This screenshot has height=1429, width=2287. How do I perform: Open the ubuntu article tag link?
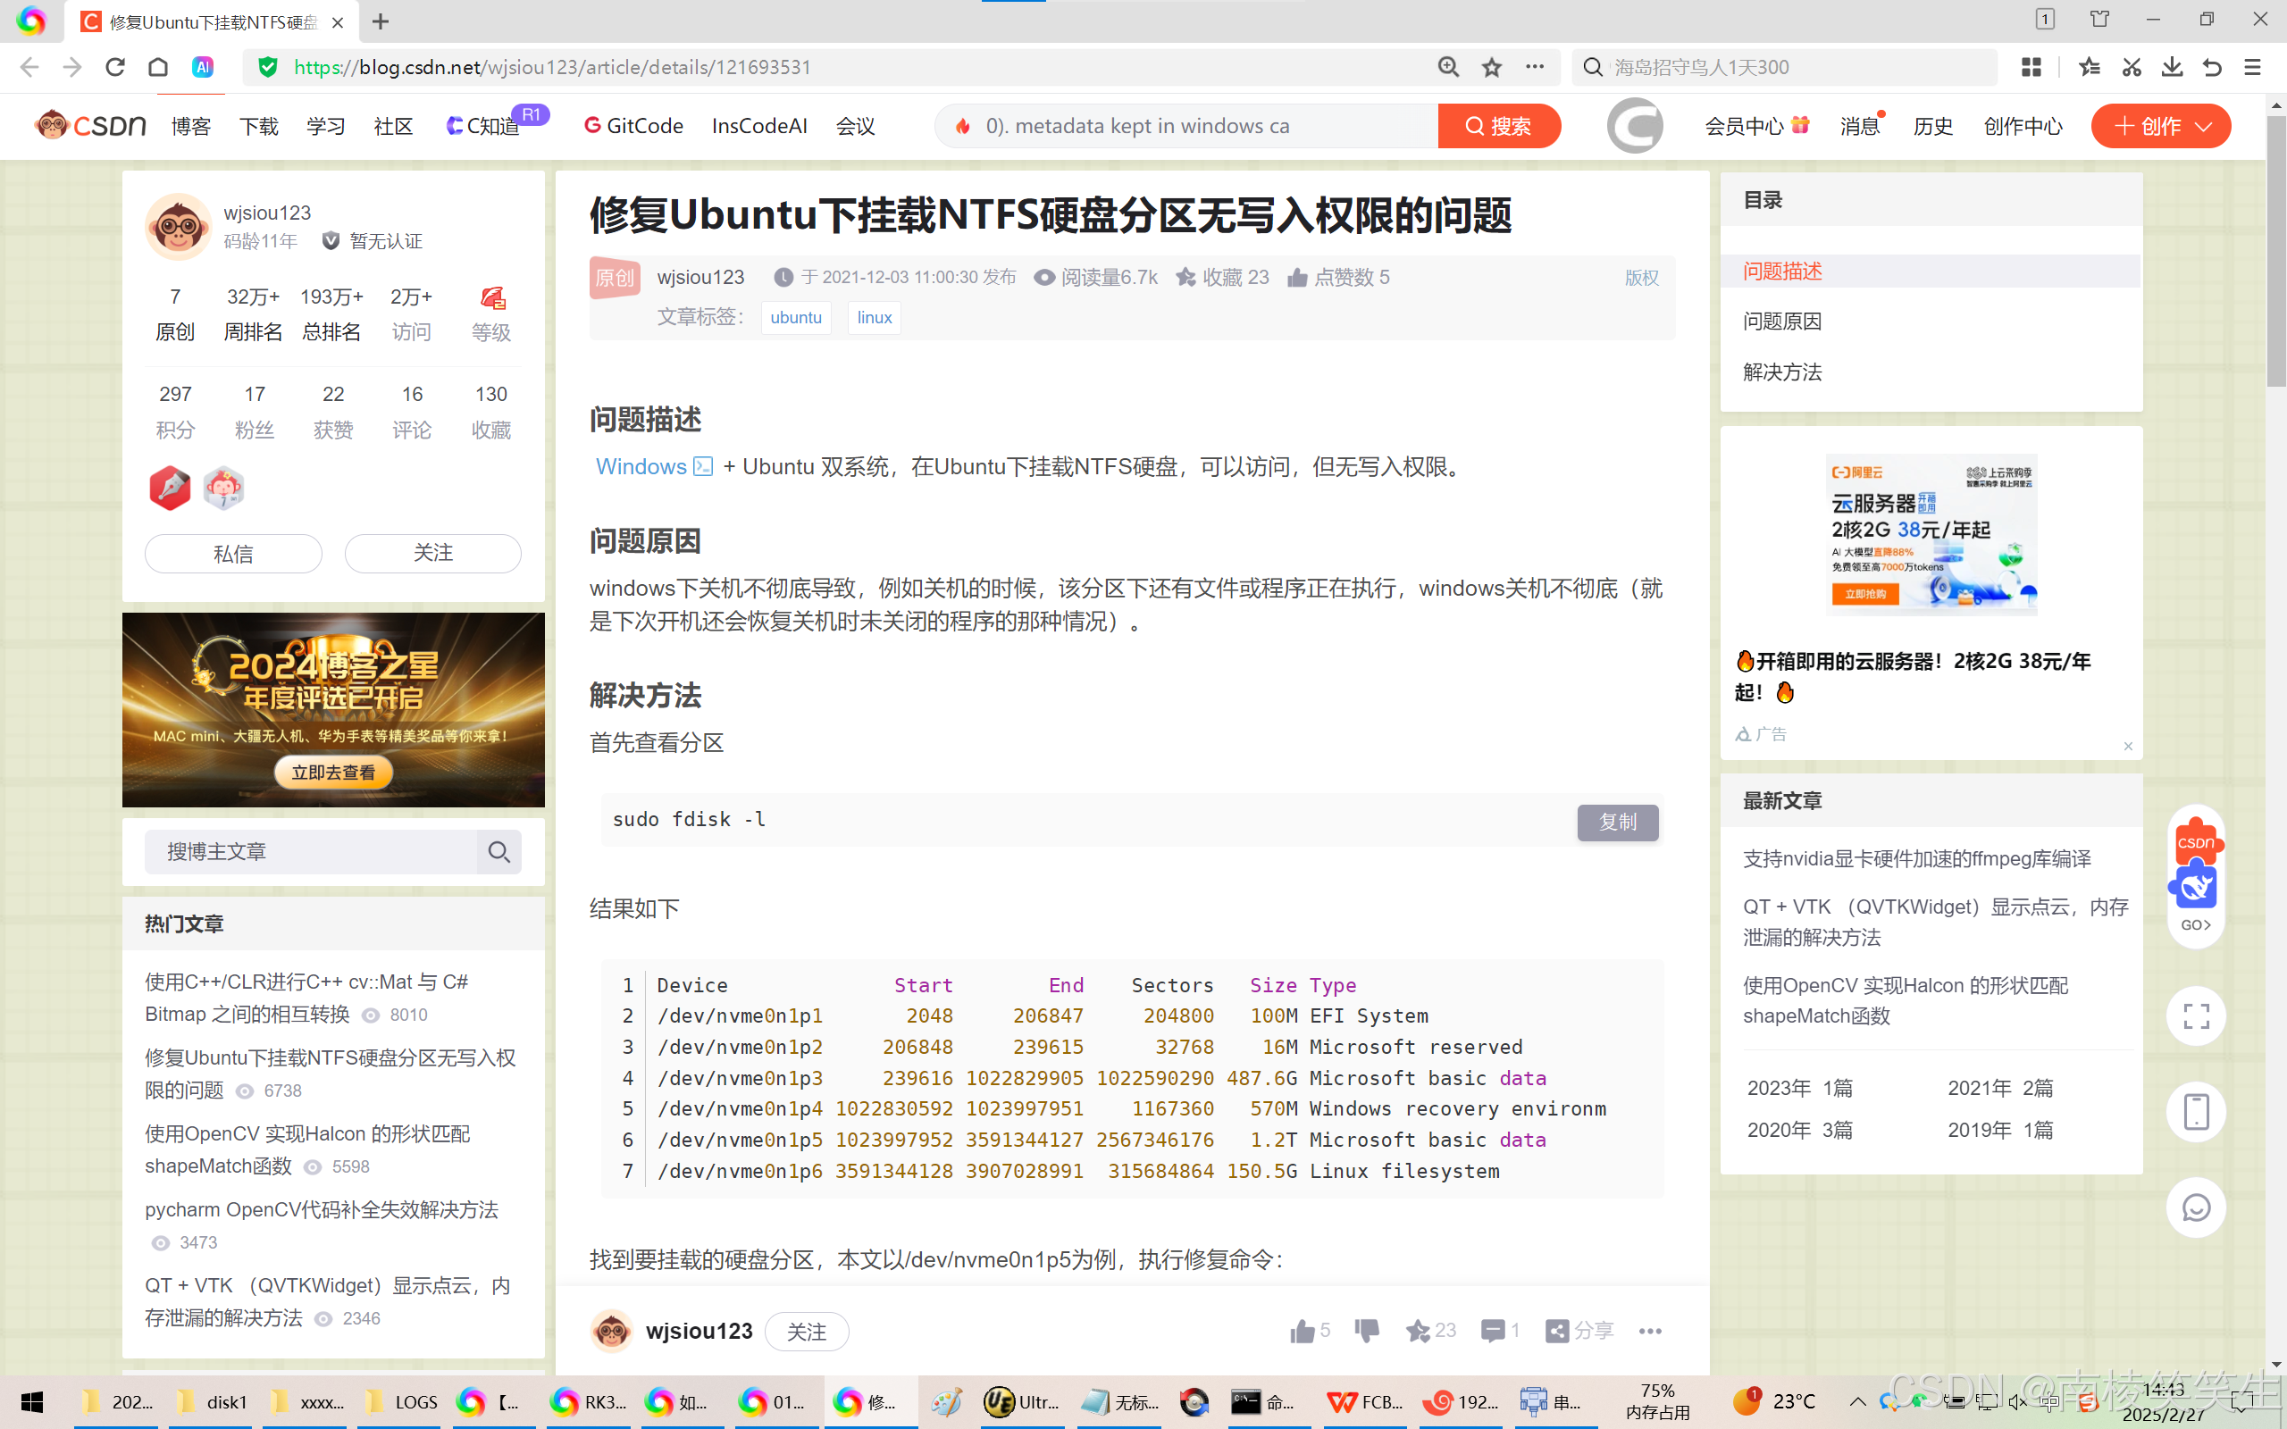coord(796,318)
